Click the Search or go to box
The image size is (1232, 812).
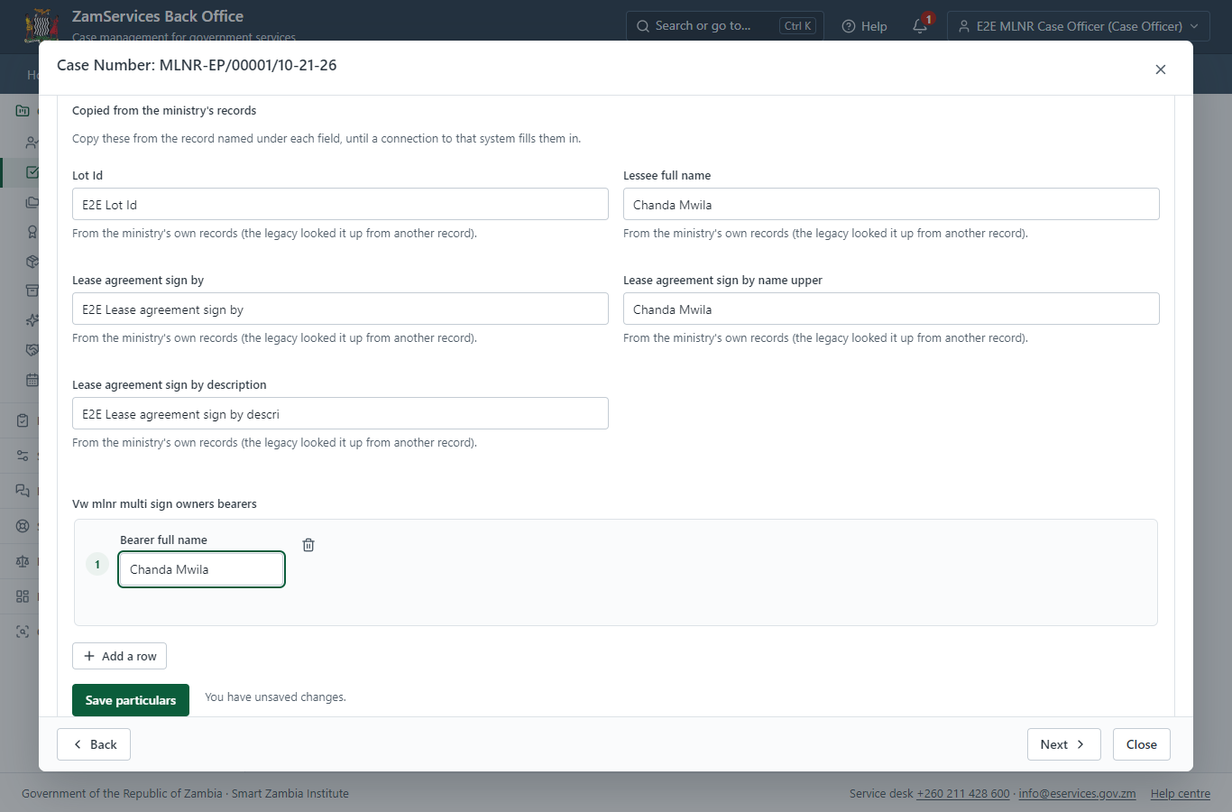tap(725, 26)
